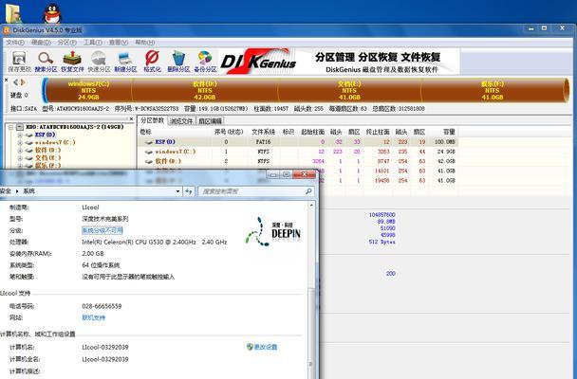Click ESP(0) label in partition table
Viewport: 577px width, 379px height.
click(x=165, y=142)
